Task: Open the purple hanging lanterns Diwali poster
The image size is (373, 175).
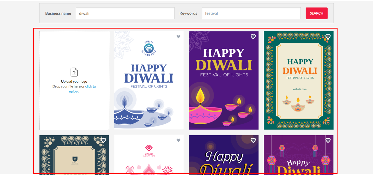Action: tap(299, 155)
